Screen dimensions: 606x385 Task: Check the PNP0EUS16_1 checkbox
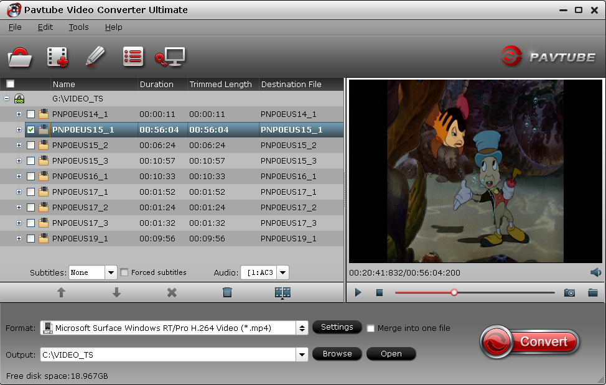(x=31, y=177)
